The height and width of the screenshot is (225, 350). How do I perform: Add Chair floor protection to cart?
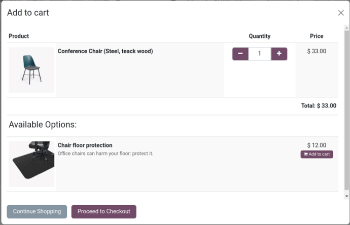click(317, 154)
